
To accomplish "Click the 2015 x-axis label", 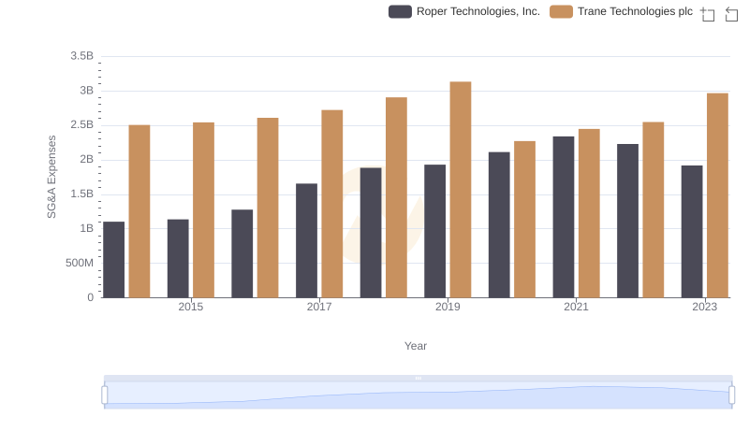I will click(191, 307).
